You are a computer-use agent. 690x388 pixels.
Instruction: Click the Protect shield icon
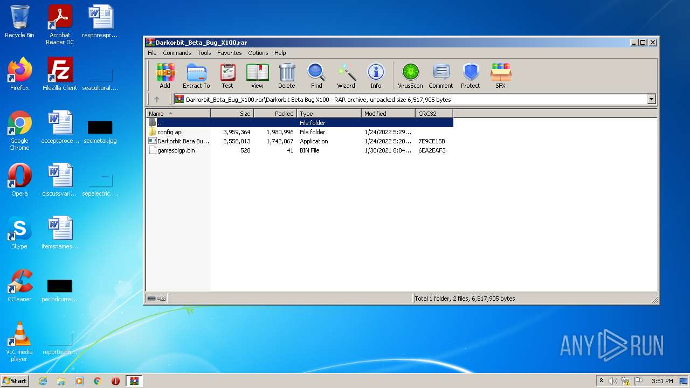click(x=471, y=76)
